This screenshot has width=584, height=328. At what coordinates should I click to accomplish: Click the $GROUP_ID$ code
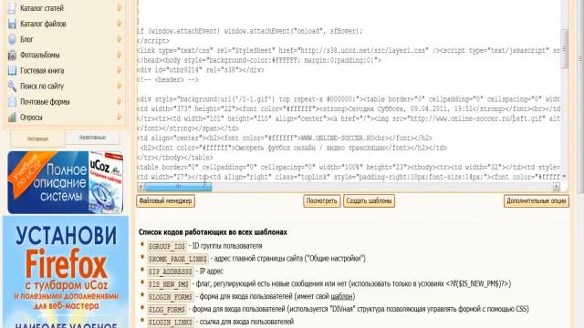tap(166, 246)
